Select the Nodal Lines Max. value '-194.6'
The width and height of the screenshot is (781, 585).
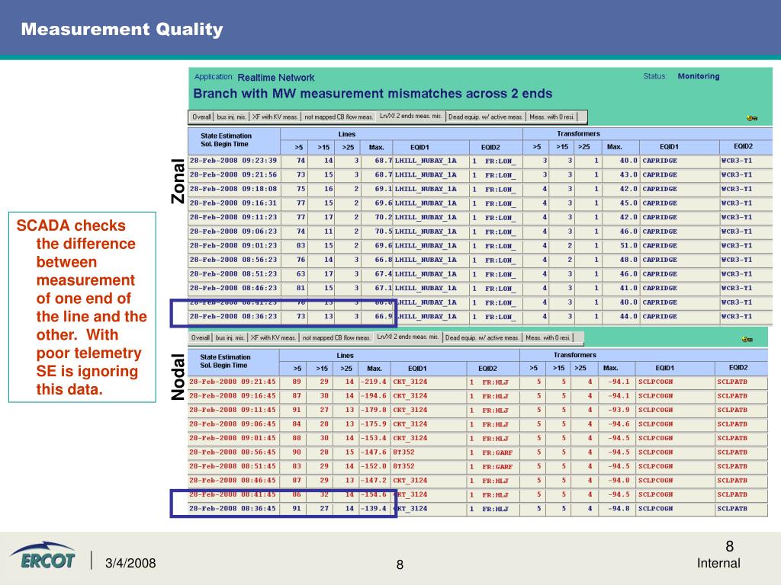pos(374,395)
